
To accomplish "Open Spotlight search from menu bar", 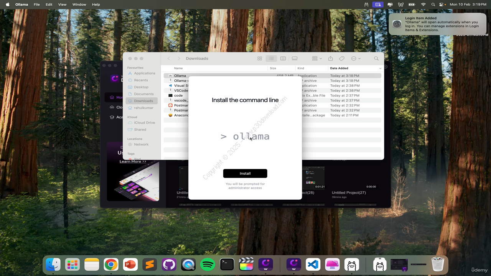I will pyautogui.click(x=433, y=4).
